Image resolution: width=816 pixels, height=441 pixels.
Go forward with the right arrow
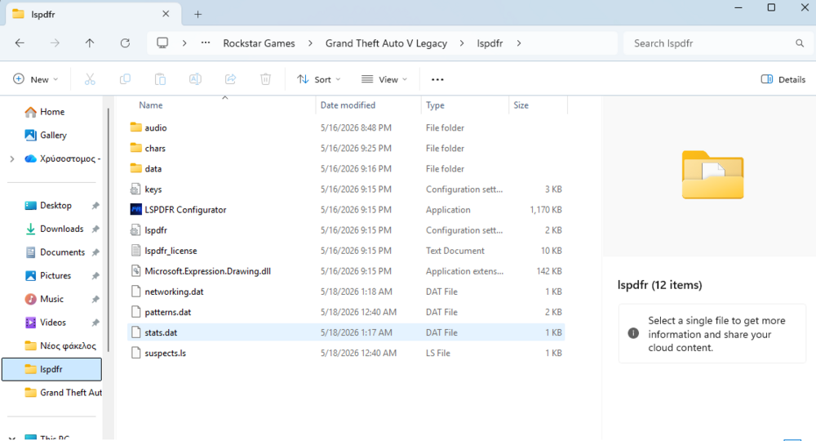tap(55, 43)
